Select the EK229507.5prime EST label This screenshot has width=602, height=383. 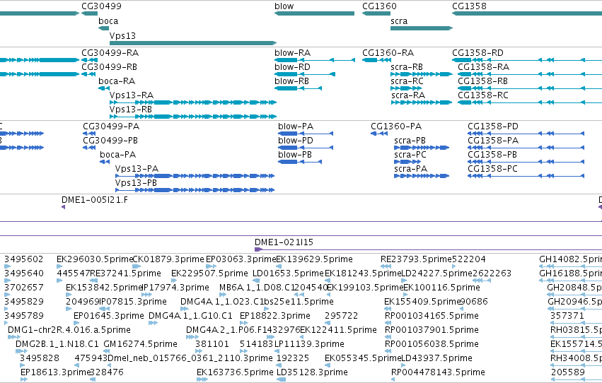tap(209, 273)
